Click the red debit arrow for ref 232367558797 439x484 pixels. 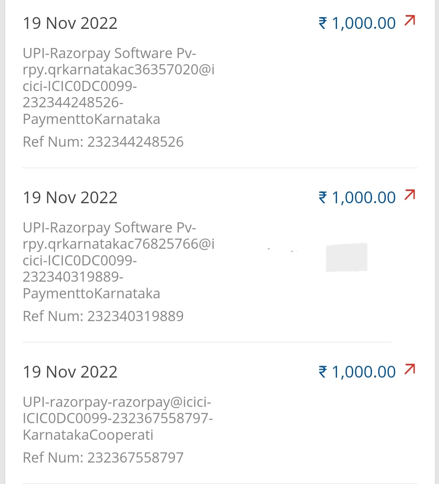410,369
